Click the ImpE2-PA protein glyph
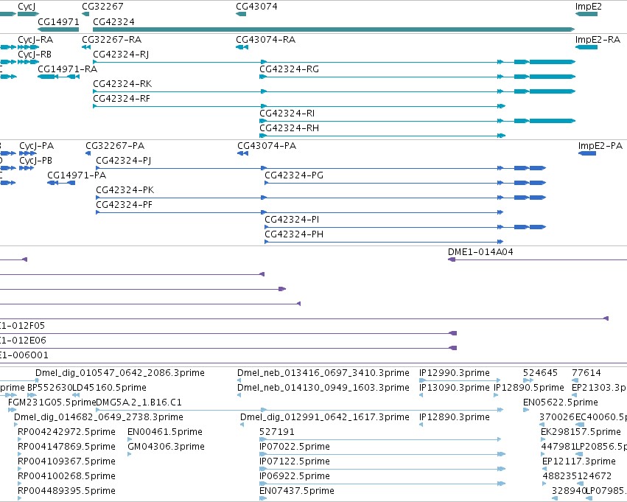This screenshot has height=502, width=627. 587,153
